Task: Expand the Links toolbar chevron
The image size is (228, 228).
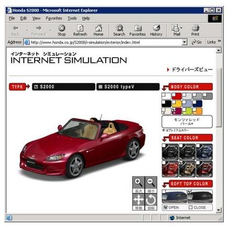Action: pyautogui.click(x=219, y=41)
